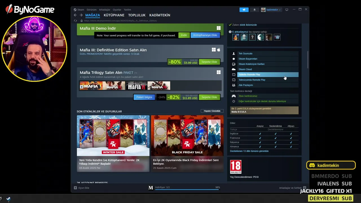Open the Arkadaşlar menu
Viewport: 361px width, 203px height.
(105, 10)
